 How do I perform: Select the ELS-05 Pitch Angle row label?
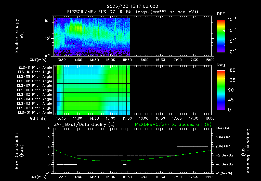pyautogui.click(x=35, y=95)
